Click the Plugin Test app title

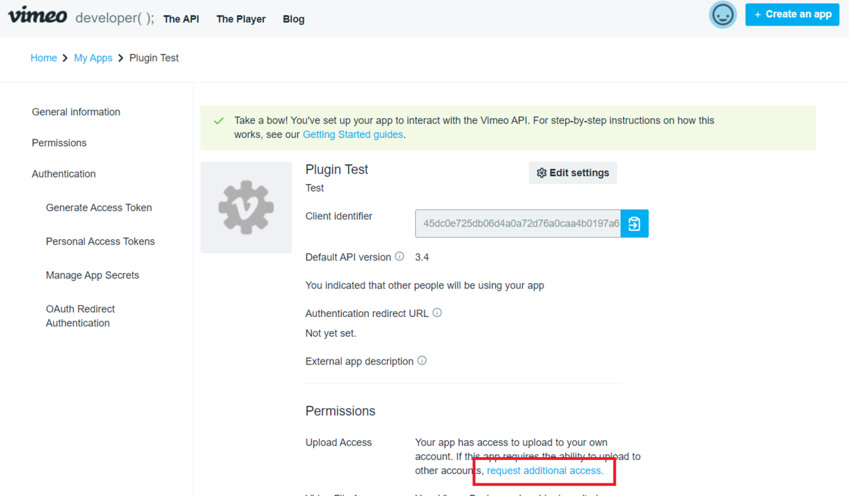[337, 170]
